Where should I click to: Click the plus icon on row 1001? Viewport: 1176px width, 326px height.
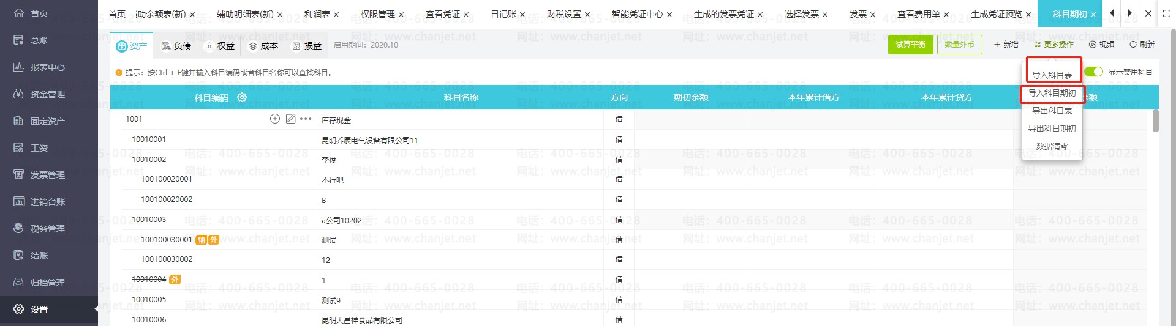(x=275, y=119)
